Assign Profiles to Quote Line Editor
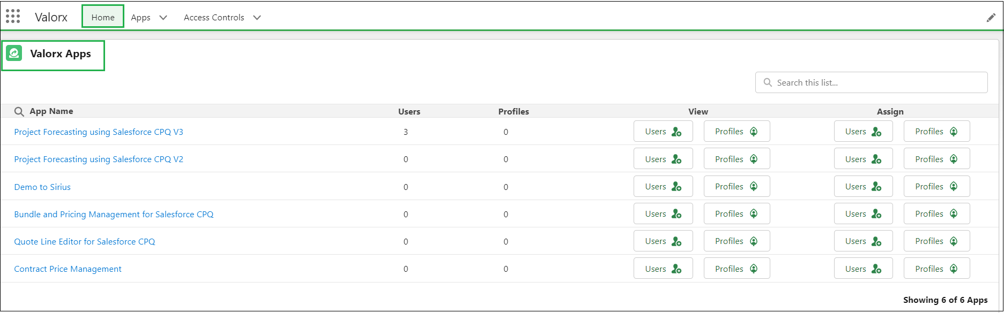Screen dimensions: 1004x313 click(x=936, y=241)
